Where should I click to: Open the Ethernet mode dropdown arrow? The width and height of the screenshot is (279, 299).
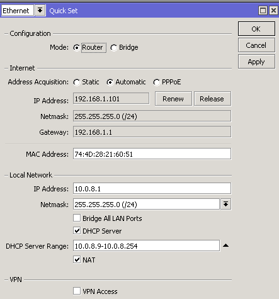click(40, 10)
